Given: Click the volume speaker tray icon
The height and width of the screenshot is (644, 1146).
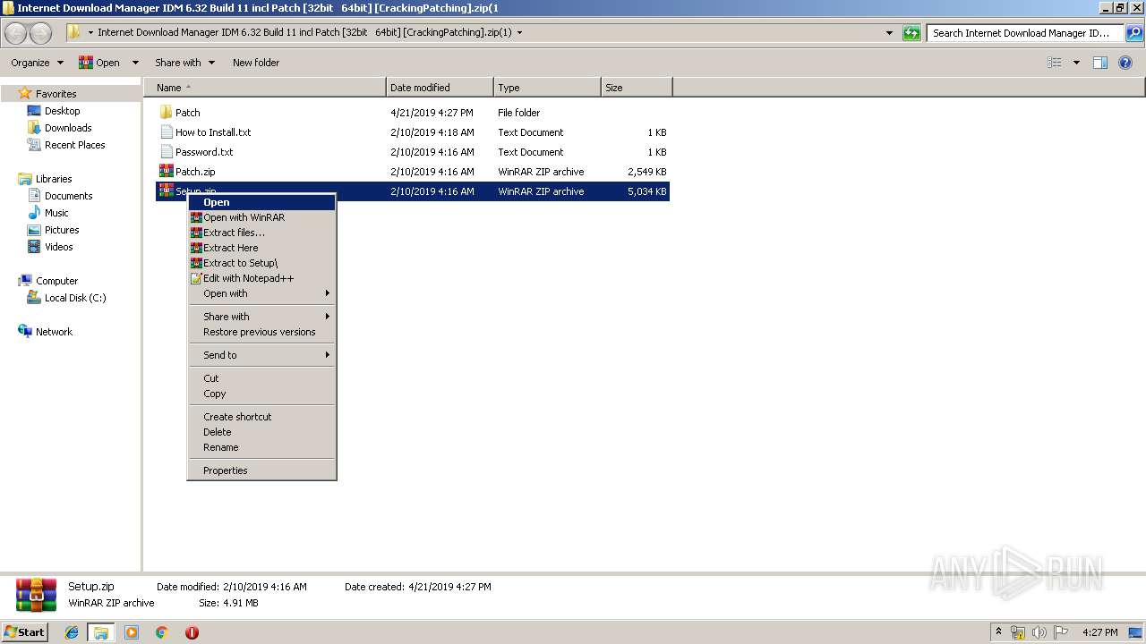Looking at the screenshot, I should click(x=1039, y=632).
